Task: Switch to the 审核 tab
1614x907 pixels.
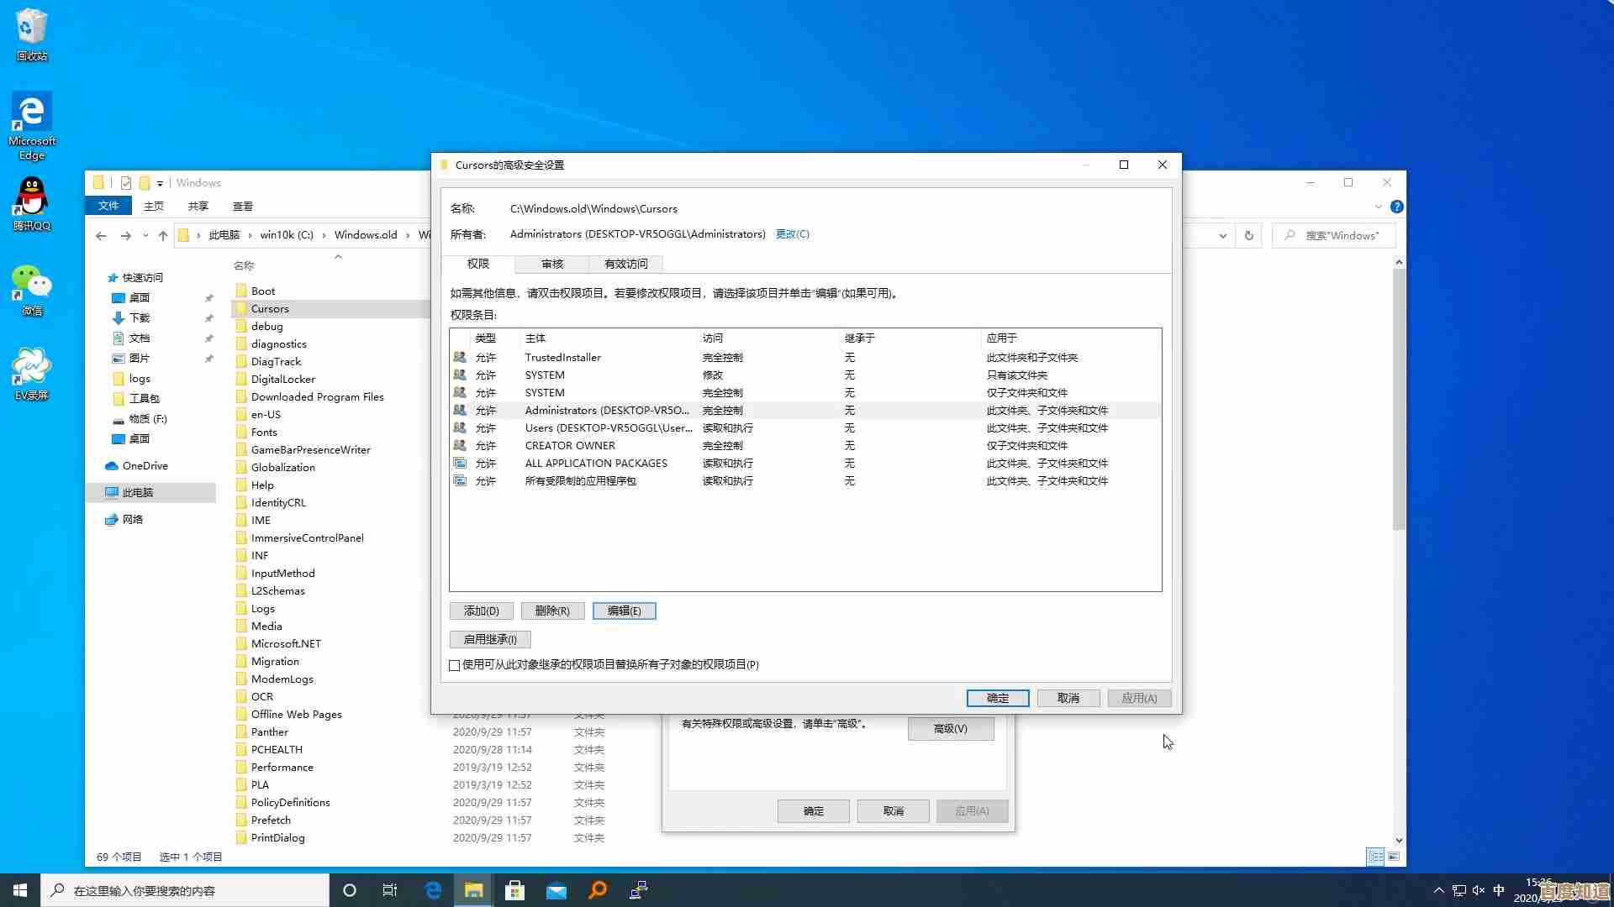Action: click(x=552, y=264)
